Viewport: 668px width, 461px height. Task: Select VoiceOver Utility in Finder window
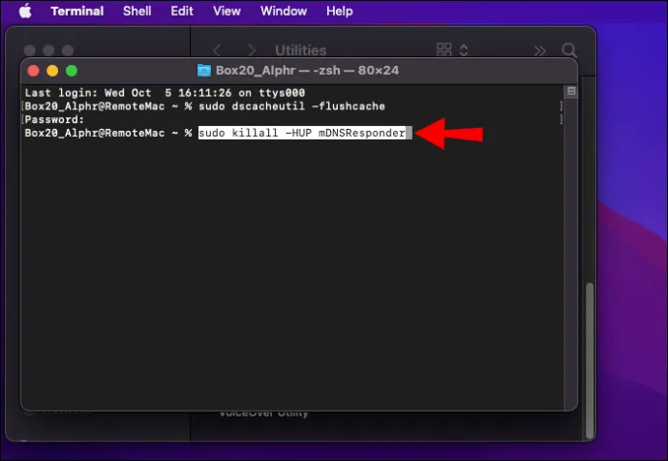(x=263, y=414)
